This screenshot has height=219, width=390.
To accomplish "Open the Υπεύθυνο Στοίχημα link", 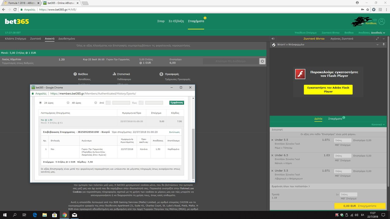I will (x=306, y=33).
